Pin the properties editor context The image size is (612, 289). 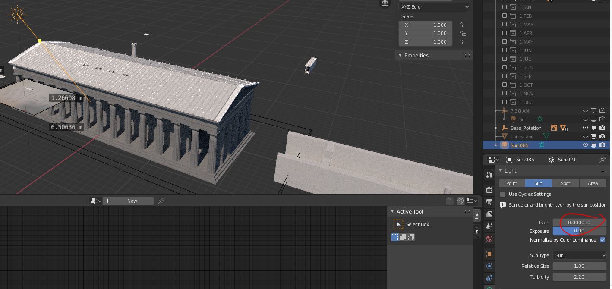coord(602,160)
